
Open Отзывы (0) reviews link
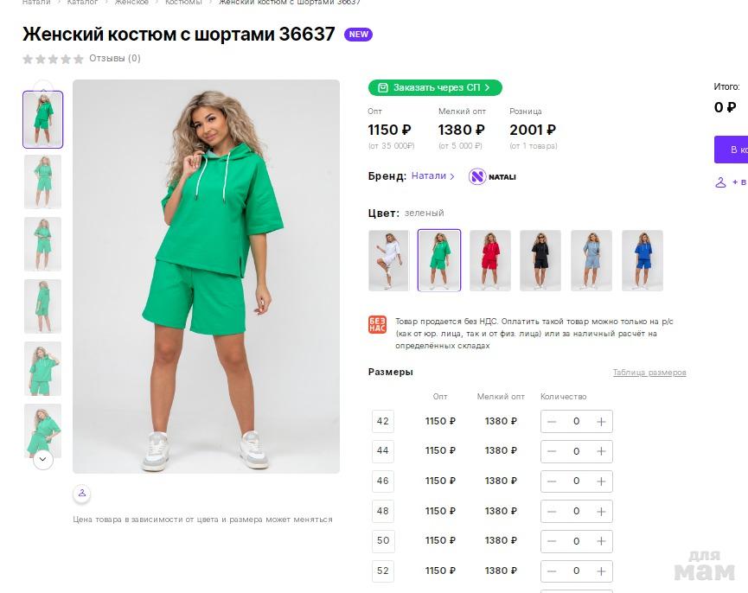115,59
